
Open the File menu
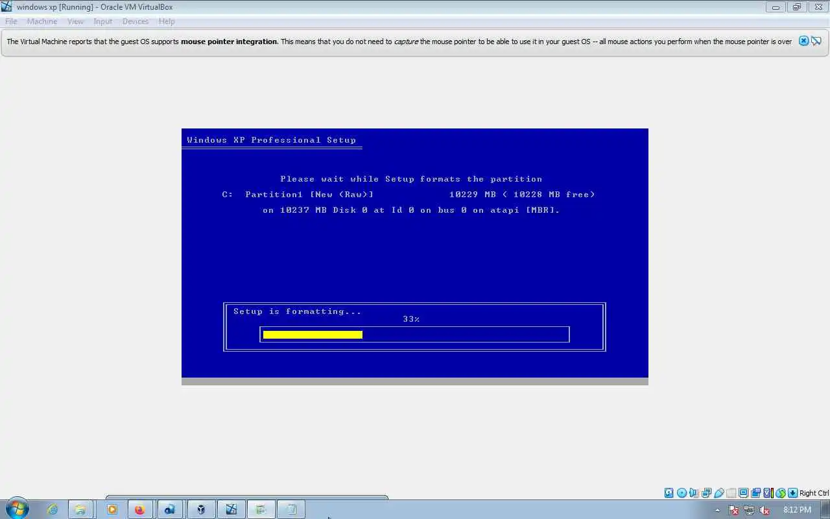click(x=11, y=21)
